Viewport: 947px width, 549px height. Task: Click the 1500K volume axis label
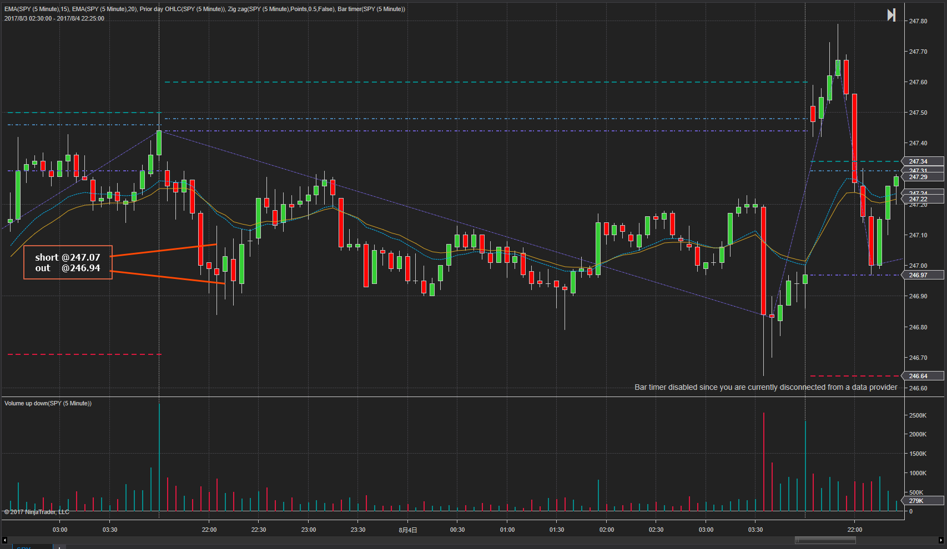(x=918, y=454)
